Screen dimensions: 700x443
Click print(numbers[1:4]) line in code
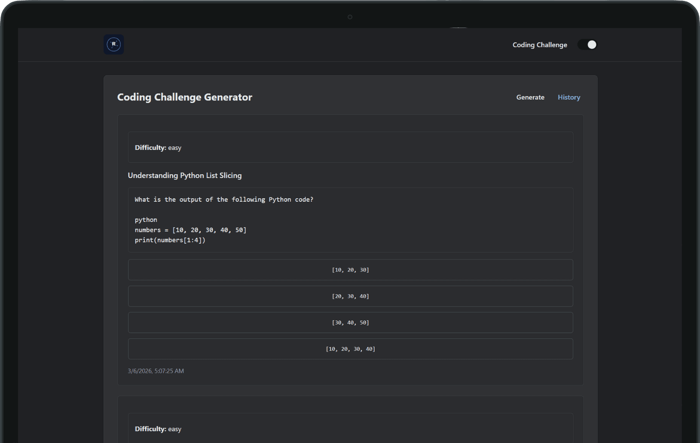[x=170, y=240]
